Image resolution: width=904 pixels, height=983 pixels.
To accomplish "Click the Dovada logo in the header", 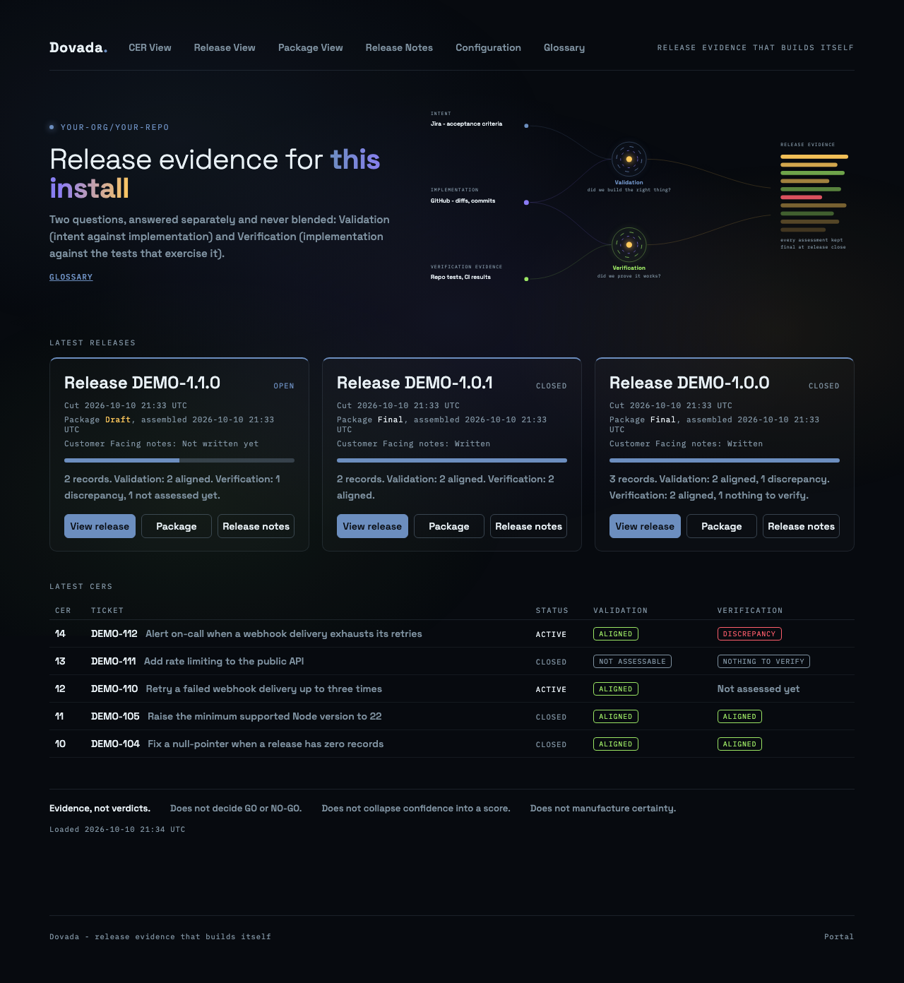I will coord(78,47).
